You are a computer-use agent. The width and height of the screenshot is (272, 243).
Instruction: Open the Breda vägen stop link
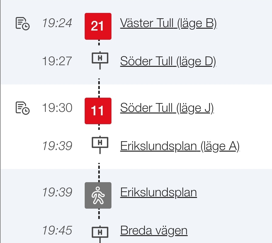pyautogui.click(x=154, y=231)
